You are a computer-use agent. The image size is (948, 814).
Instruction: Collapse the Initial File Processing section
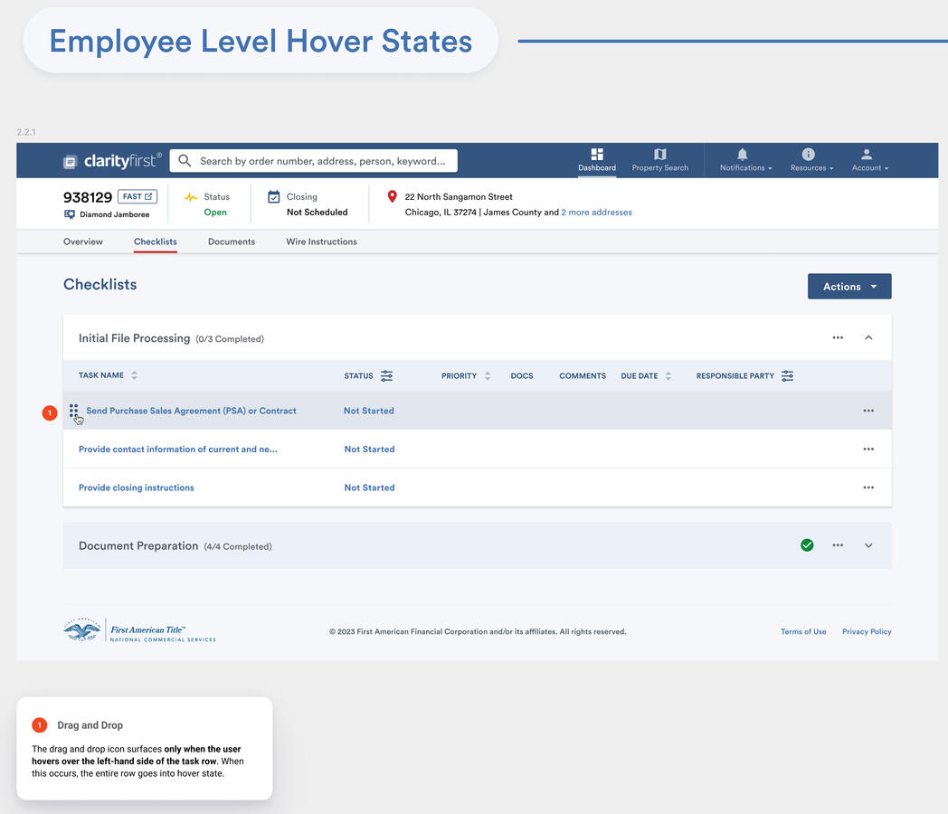(868, 338)
